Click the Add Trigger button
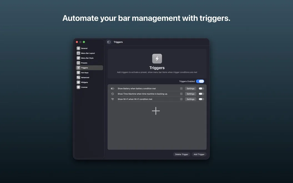 (x=199, y=154)
